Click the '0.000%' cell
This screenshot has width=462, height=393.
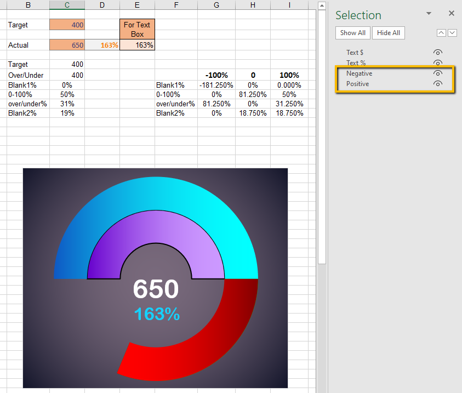(289, 85)
